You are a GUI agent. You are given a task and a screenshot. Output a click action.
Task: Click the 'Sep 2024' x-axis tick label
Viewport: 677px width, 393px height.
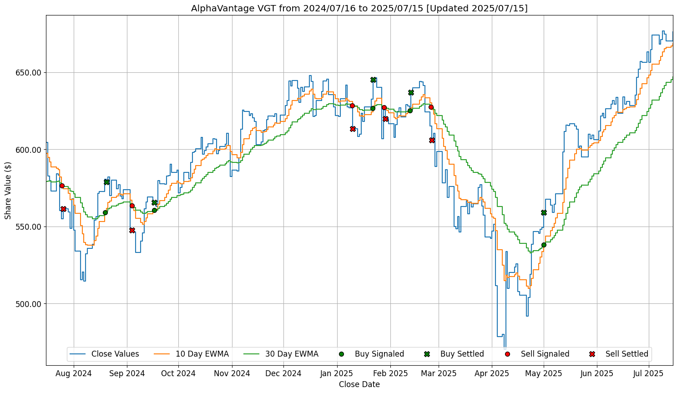[127, 373]
